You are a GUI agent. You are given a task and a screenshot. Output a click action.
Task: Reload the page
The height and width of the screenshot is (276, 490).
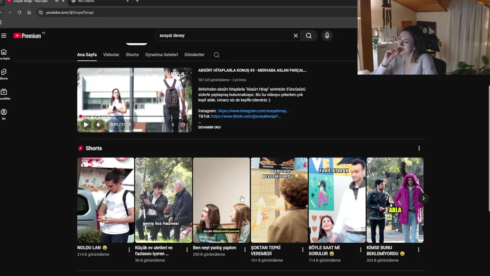click(19, 12)
